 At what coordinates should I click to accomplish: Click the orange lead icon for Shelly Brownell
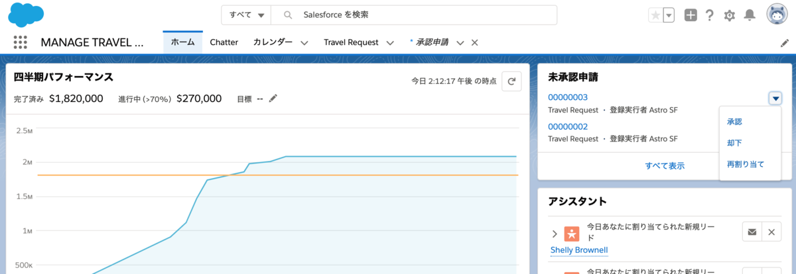pos(572,233)
